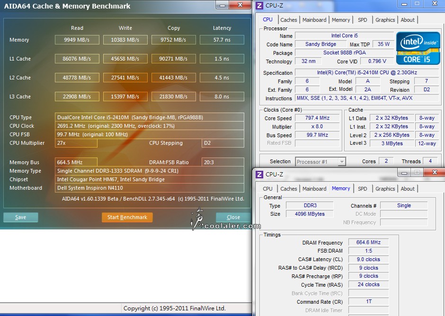Click the Core Speed field 797.4 MHz
Screen dimensions: 445x316
pos(317,118)
